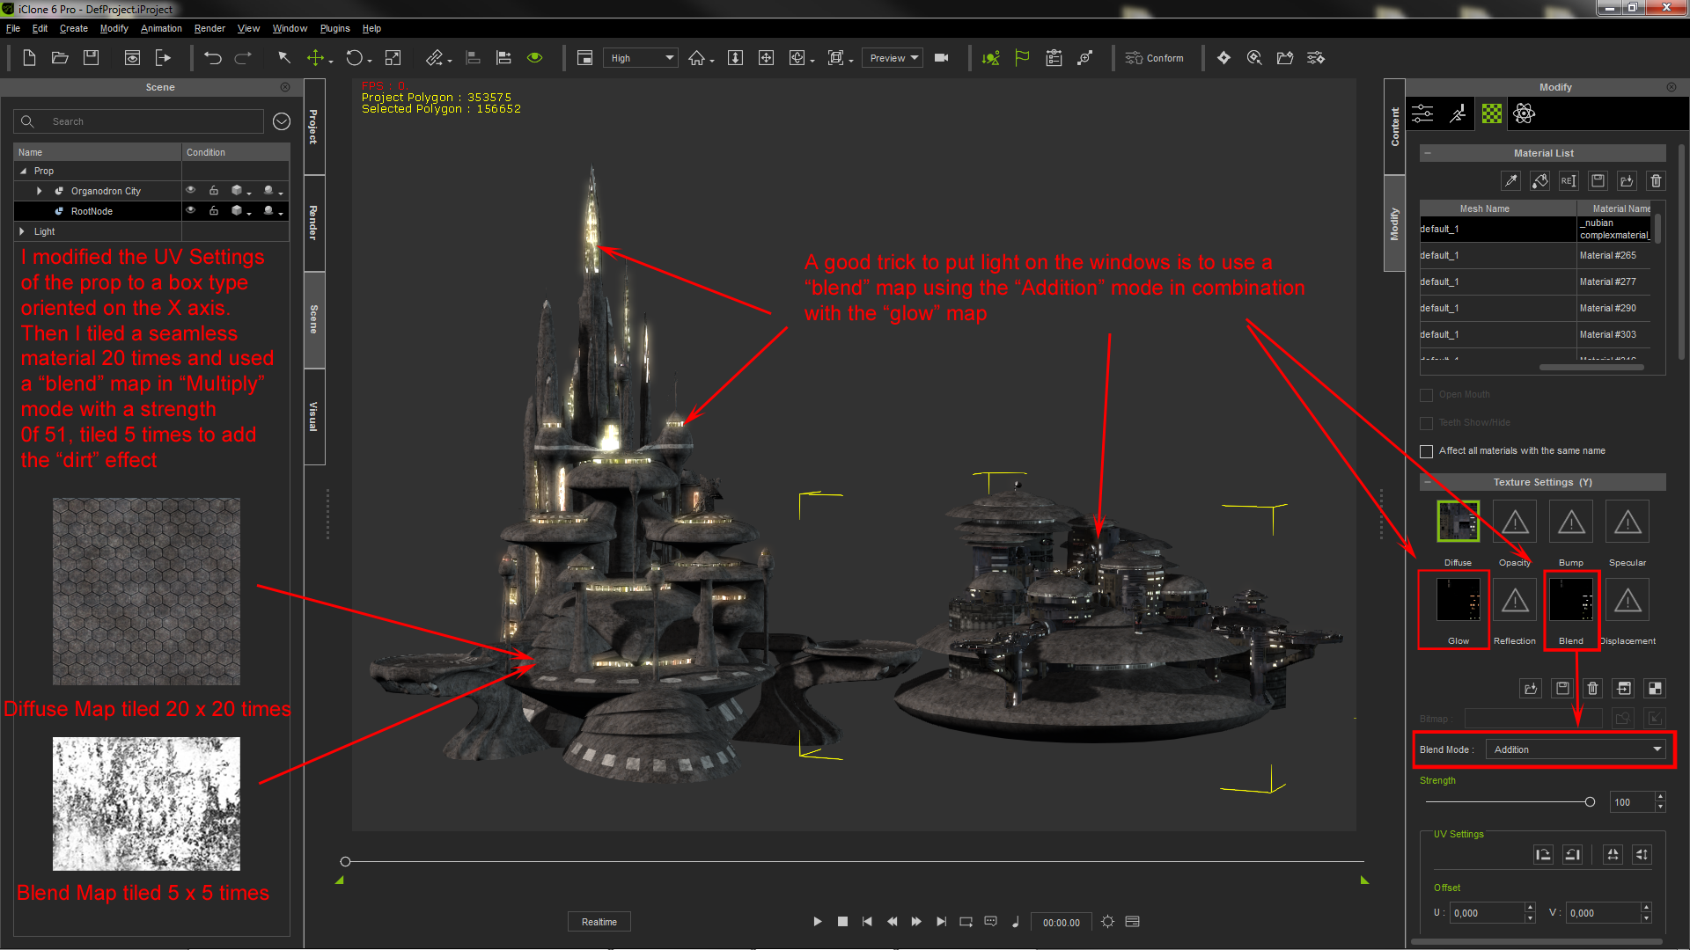Image resolution: width=1690 pixels, height=950 pixels.
Task: Click the Realtime button
Action: point(599,922)
